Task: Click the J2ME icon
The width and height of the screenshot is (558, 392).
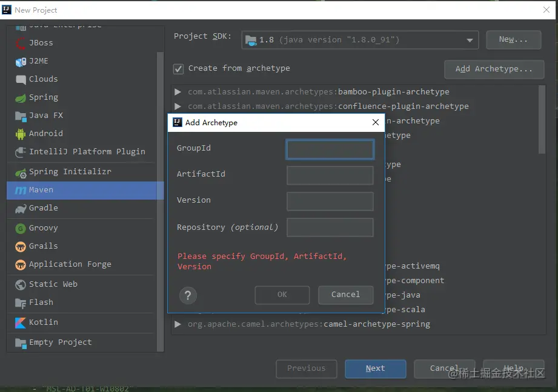Action: tap(21, 62)
